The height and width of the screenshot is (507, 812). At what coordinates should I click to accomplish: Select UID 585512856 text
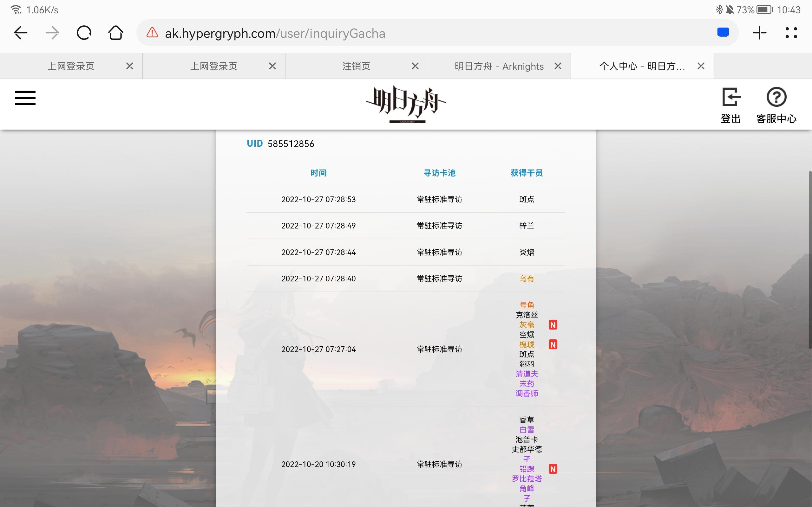(280, 144)
